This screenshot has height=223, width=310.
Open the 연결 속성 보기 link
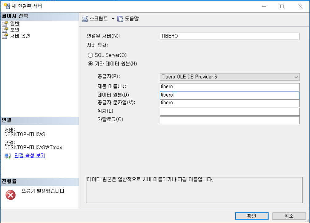pos(30,156)
